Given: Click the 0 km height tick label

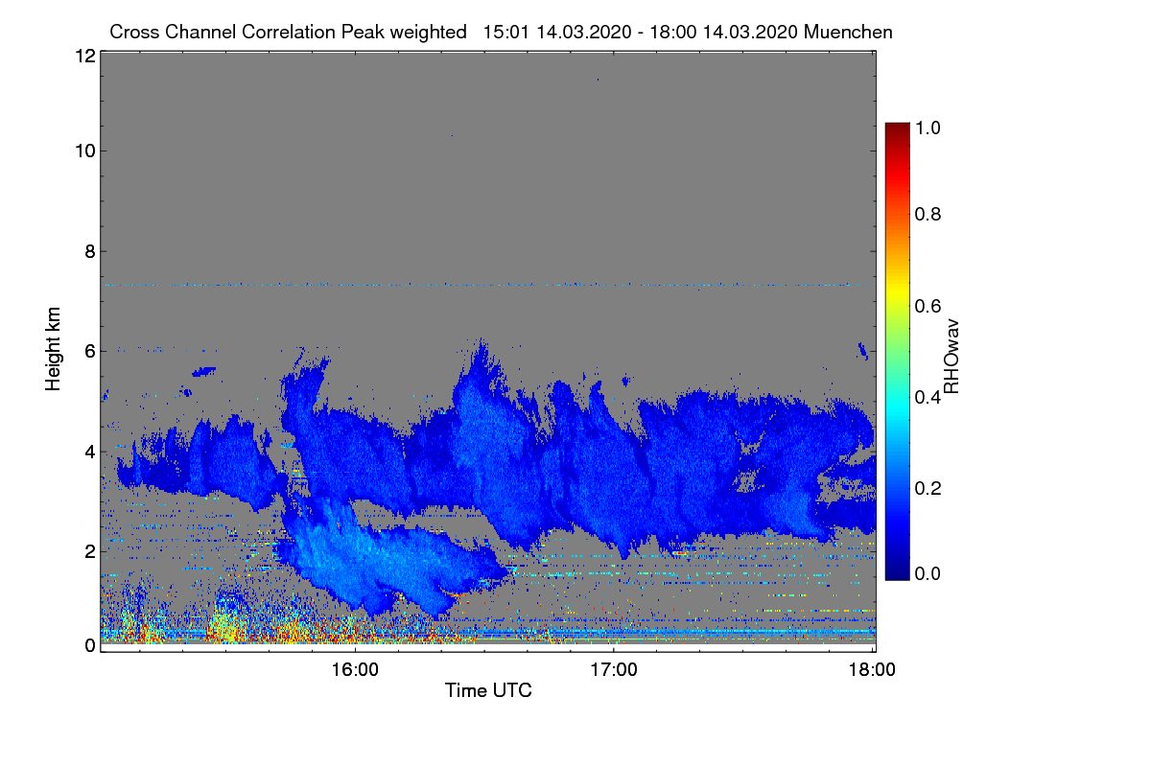Looking at the screenshot, I should point(88,645).
